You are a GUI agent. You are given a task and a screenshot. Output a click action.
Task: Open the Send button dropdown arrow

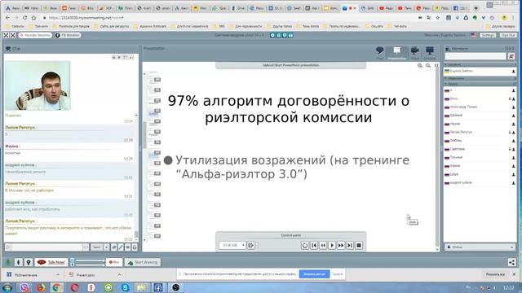(x=106, y=247)
